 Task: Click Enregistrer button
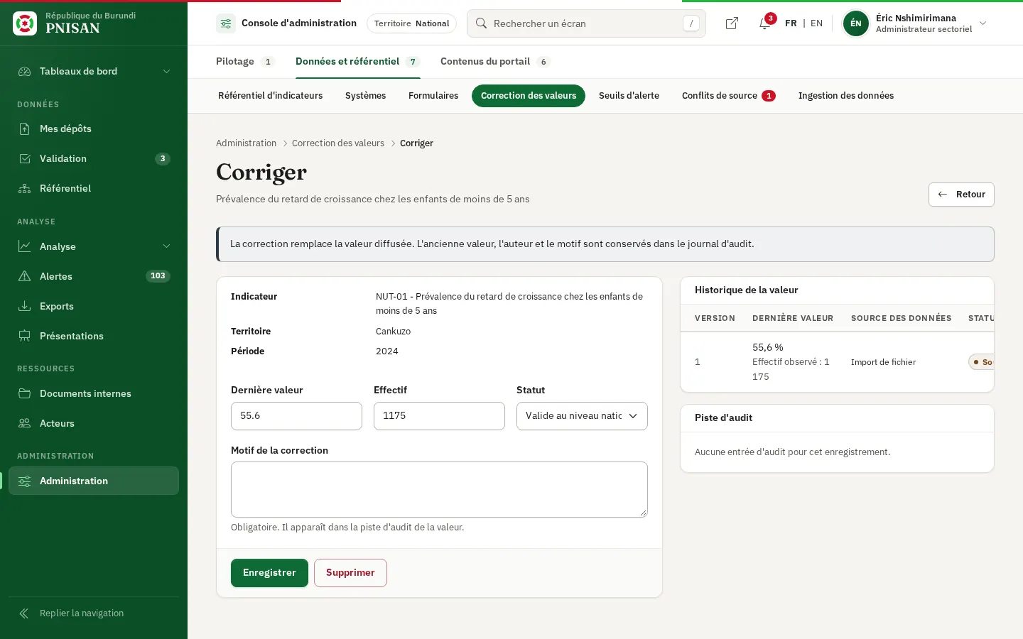[x=269, y=573]
